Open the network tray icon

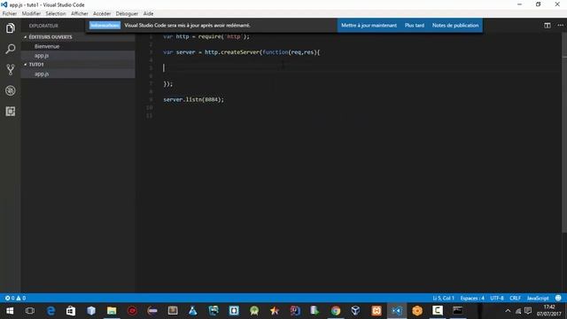click(x=518, y=311)
